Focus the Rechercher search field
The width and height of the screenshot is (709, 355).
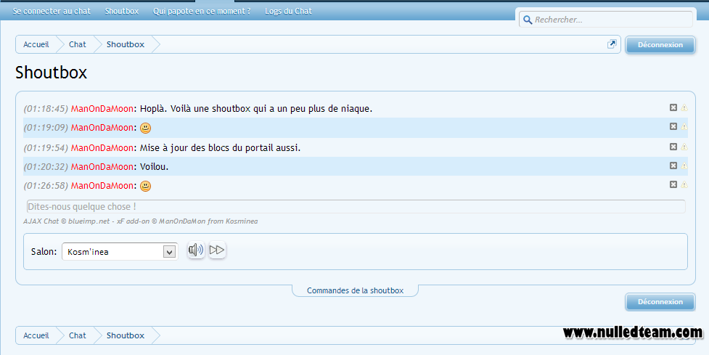606,20
